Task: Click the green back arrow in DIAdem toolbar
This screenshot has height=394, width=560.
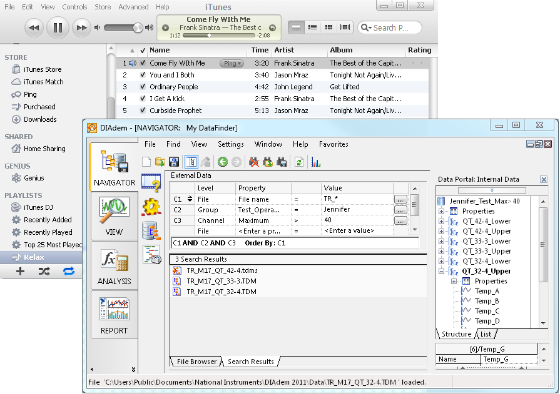Action: click(223, 162)
